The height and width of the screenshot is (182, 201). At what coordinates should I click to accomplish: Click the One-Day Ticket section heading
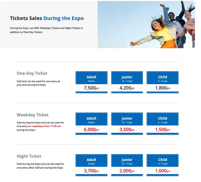pos(32,74)
